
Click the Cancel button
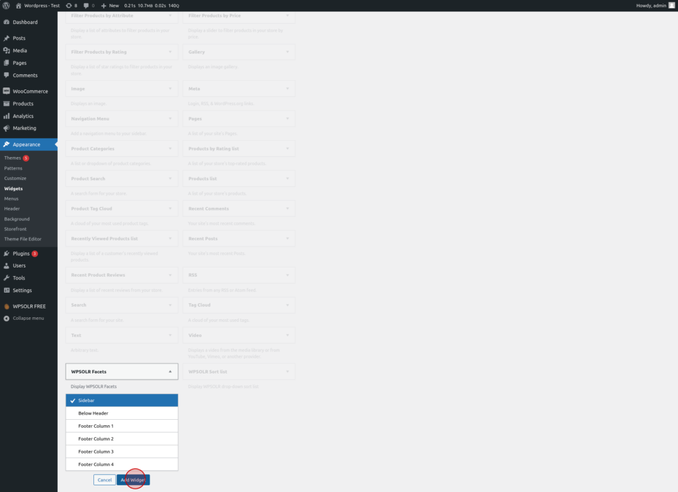105,480
